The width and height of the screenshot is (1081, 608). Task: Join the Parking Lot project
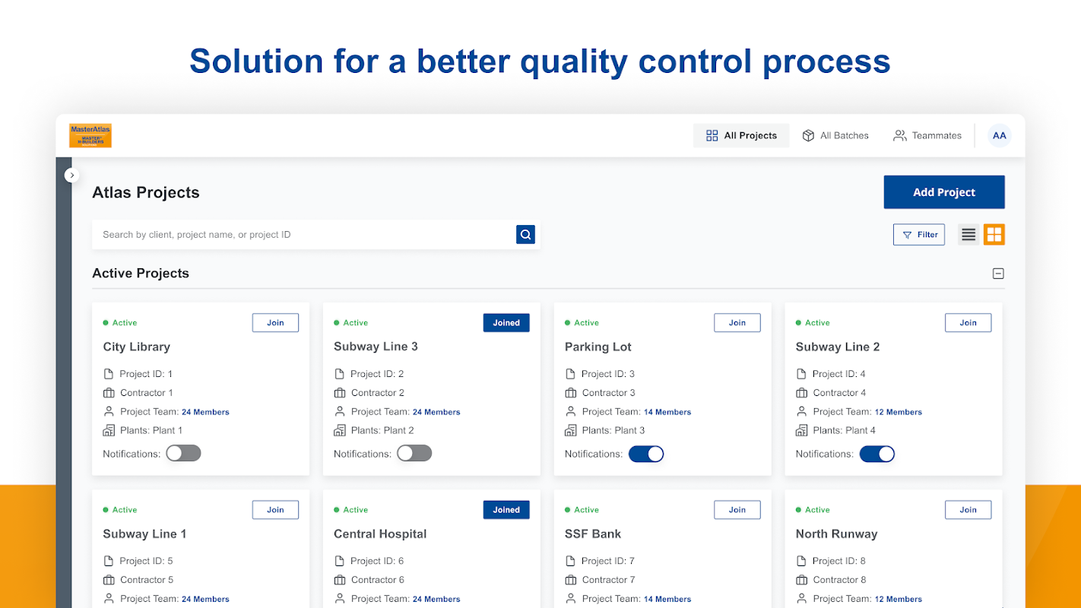(737, 322)
